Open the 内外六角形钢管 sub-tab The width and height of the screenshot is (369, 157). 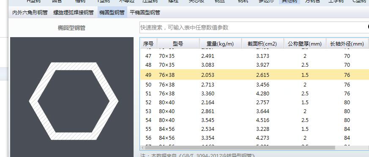tap(30, 13)
